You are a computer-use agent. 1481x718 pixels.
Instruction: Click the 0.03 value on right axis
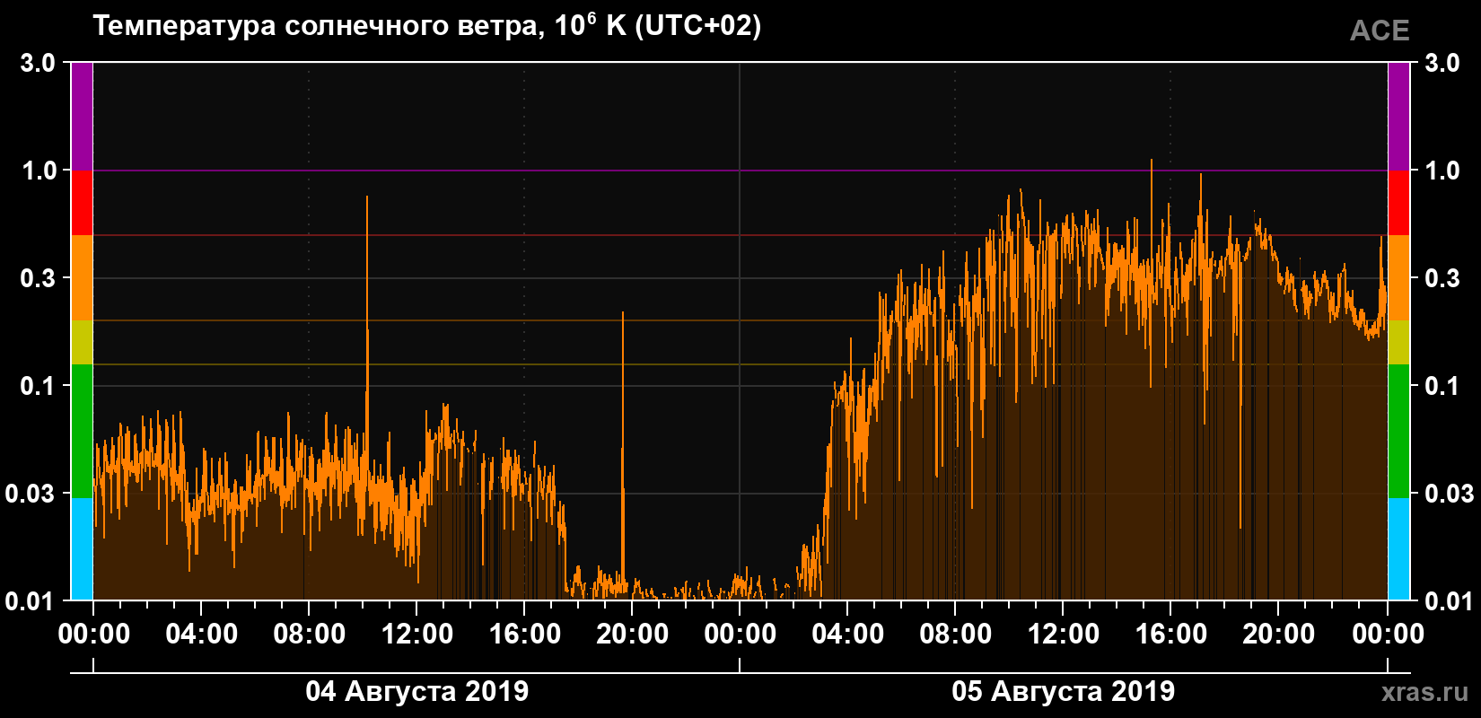(1449, 493)
